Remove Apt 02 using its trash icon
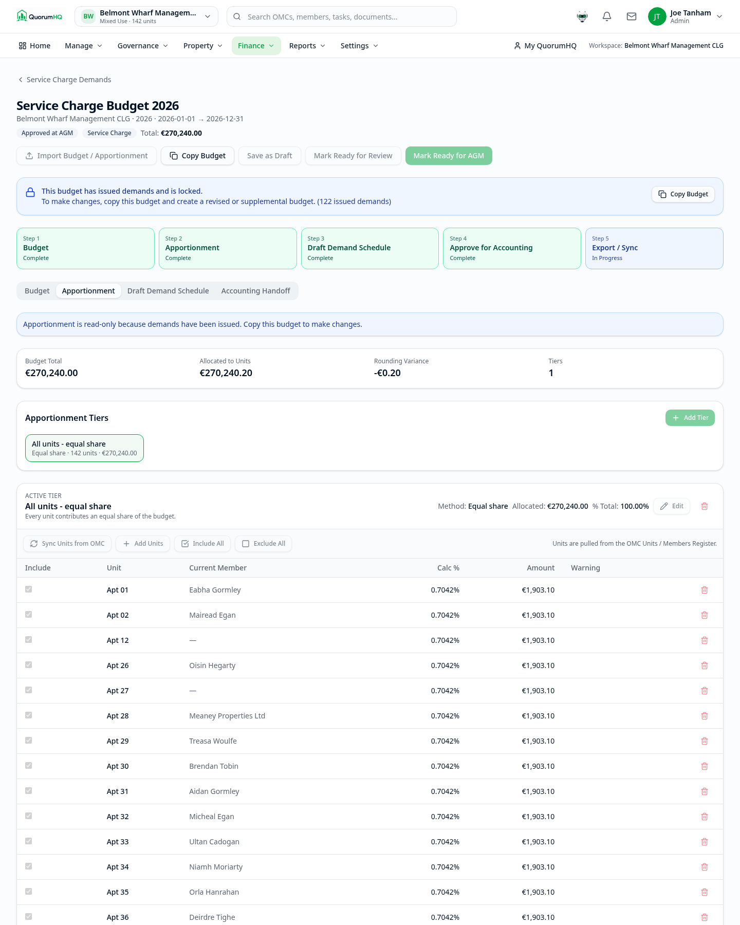740x925 pixels. [705, 615]
